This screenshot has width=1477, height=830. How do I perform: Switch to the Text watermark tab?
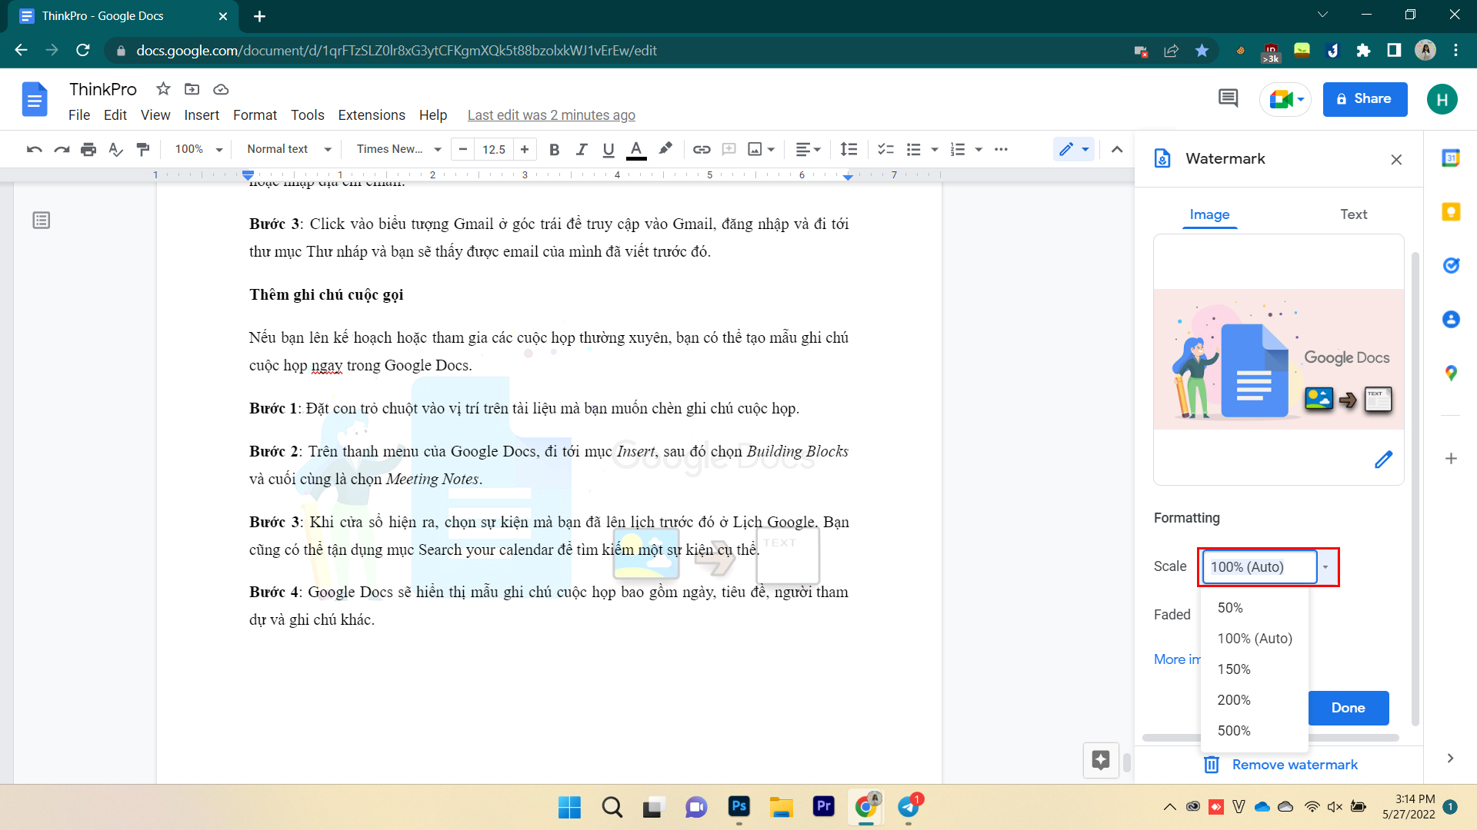(x=1353, y=214)
